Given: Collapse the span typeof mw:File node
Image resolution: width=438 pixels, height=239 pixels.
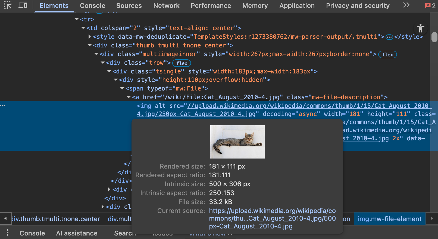Looking at the screenshot, I should click(122, 89).
